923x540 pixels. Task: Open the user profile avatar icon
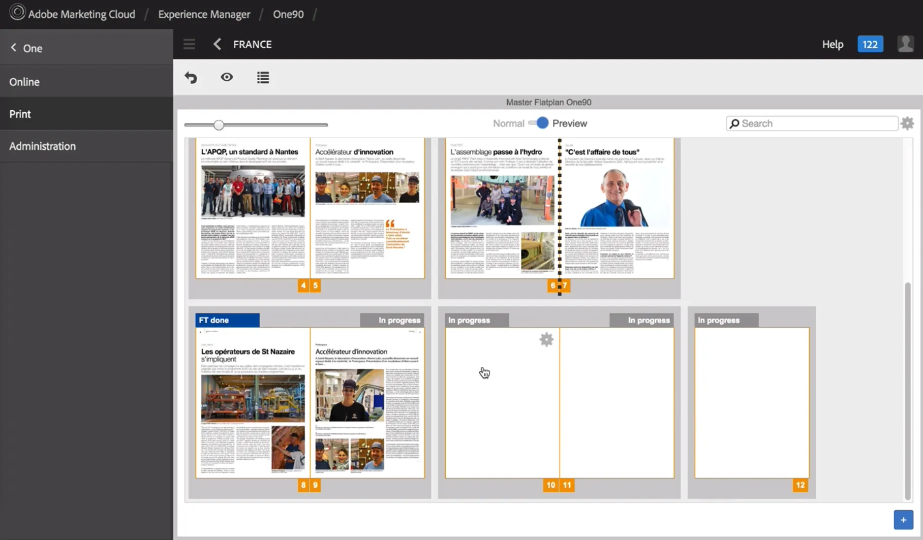pyautogui.click(x=905, y=44)
